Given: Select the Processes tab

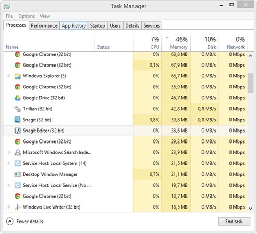Looking at the screenshot, I should tap(16, 25).
